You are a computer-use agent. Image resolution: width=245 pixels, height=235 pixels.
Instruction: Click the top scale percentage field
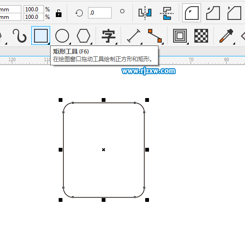point(34,9)
